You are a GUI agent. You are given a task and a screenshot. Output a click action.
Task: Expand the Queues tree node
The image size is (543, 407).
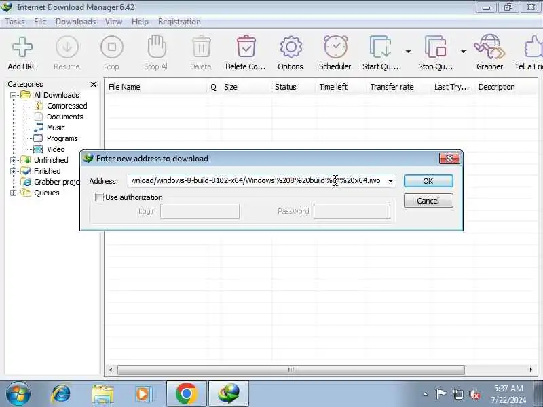coord(13,193)
